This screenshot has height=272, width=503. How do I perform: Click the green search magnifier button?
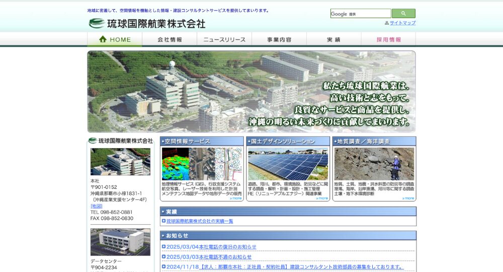coord(403,14)
